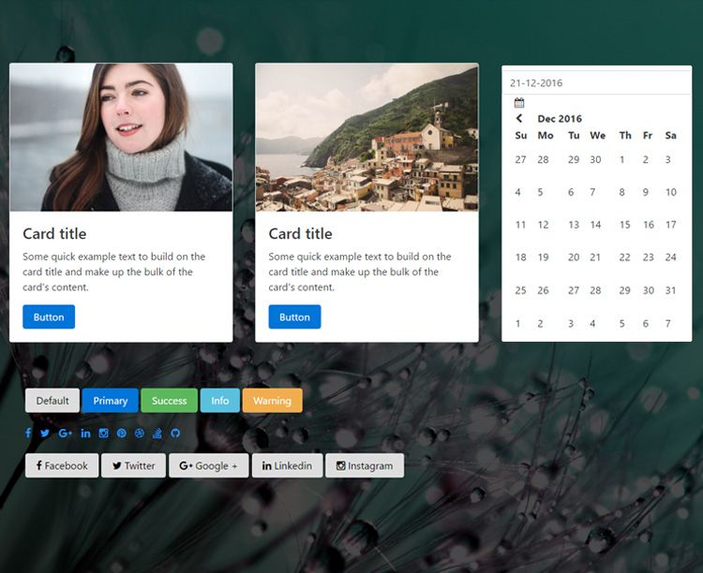The height and width of the screenshot is (573, 703).
Task: Click the orange Warning button
Action: coord(272,401)
